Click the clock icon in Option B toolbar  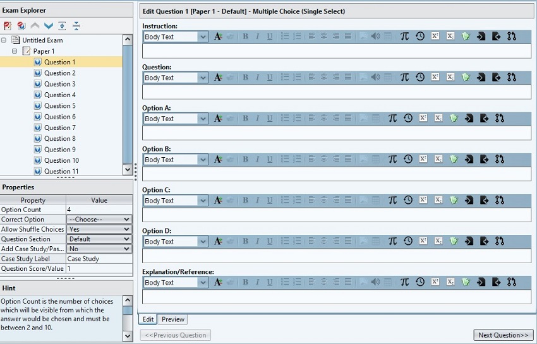coord(408,159)
